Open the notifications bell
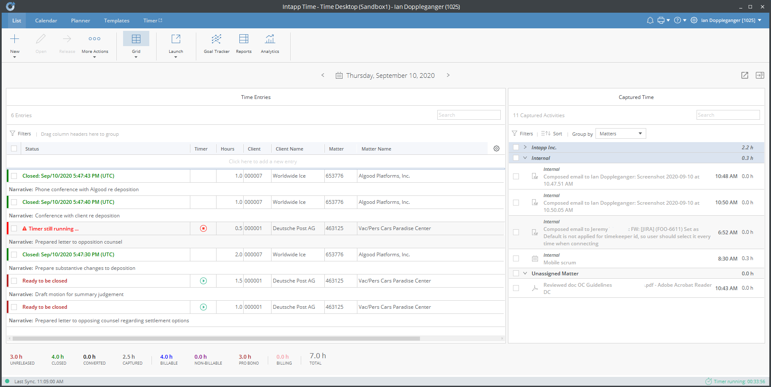The image size is (771, 387). point(650,20)
